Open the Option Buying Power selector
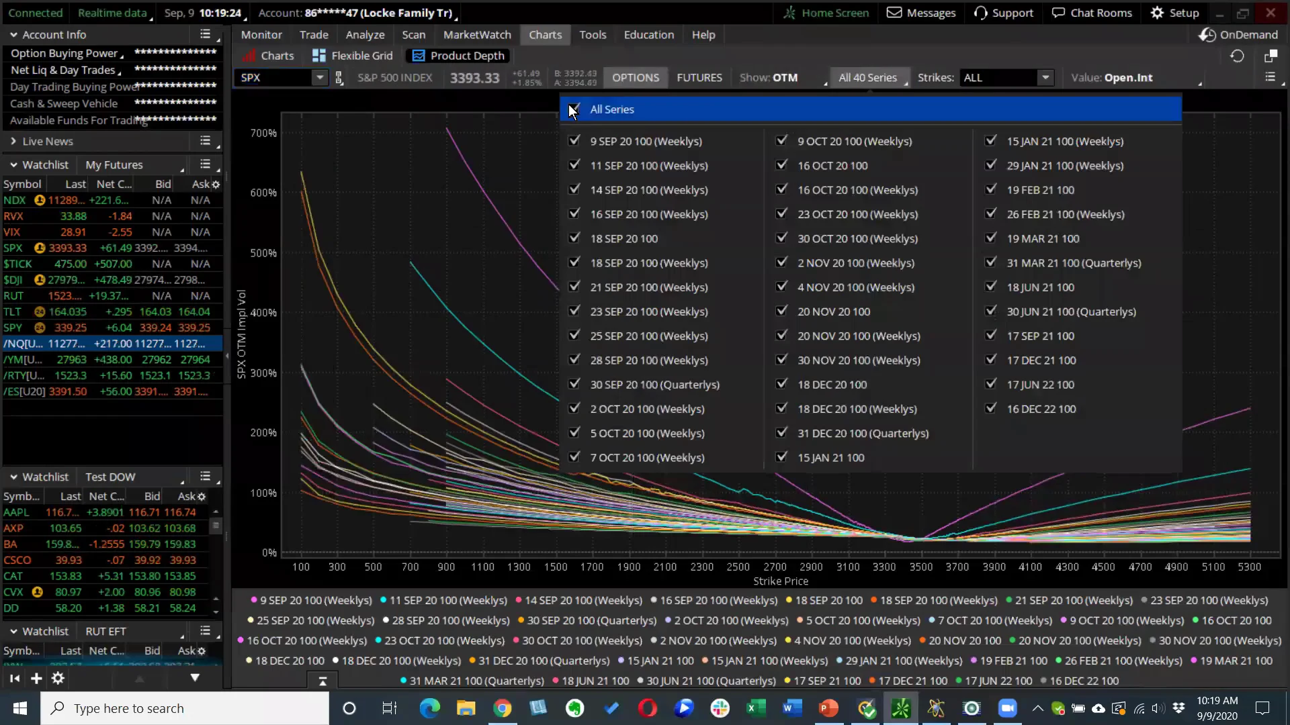The image size is (1290, 725). pyautogui.click(x=67, y=54)
